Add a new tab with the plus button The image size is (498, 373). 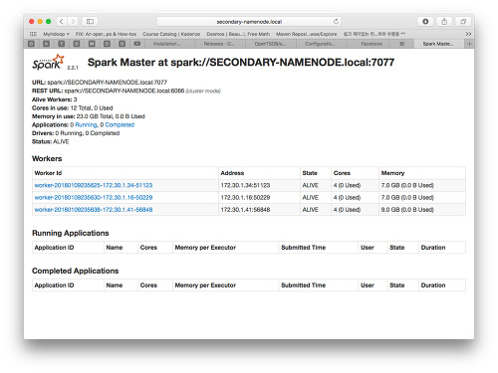tap(469, 44)
